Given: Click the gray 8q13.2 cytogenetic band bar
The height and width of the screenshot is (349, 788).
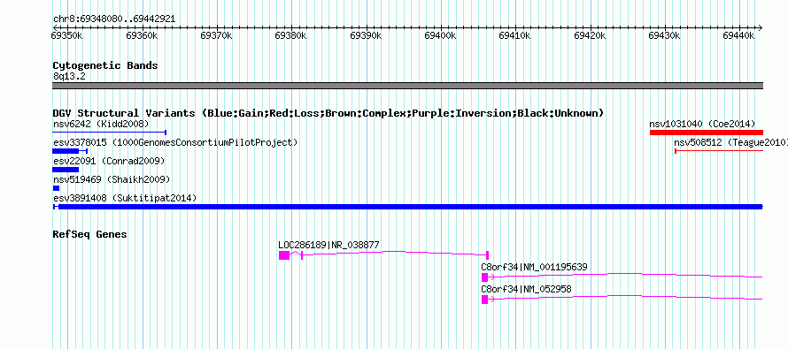Looking at the screenshot, I should (x=408, y=86).
